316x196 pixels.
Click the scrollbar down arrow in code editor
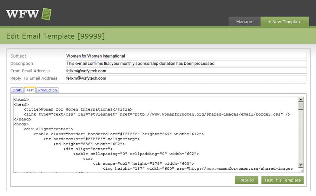pyautogui.click(x=301, y=165)
